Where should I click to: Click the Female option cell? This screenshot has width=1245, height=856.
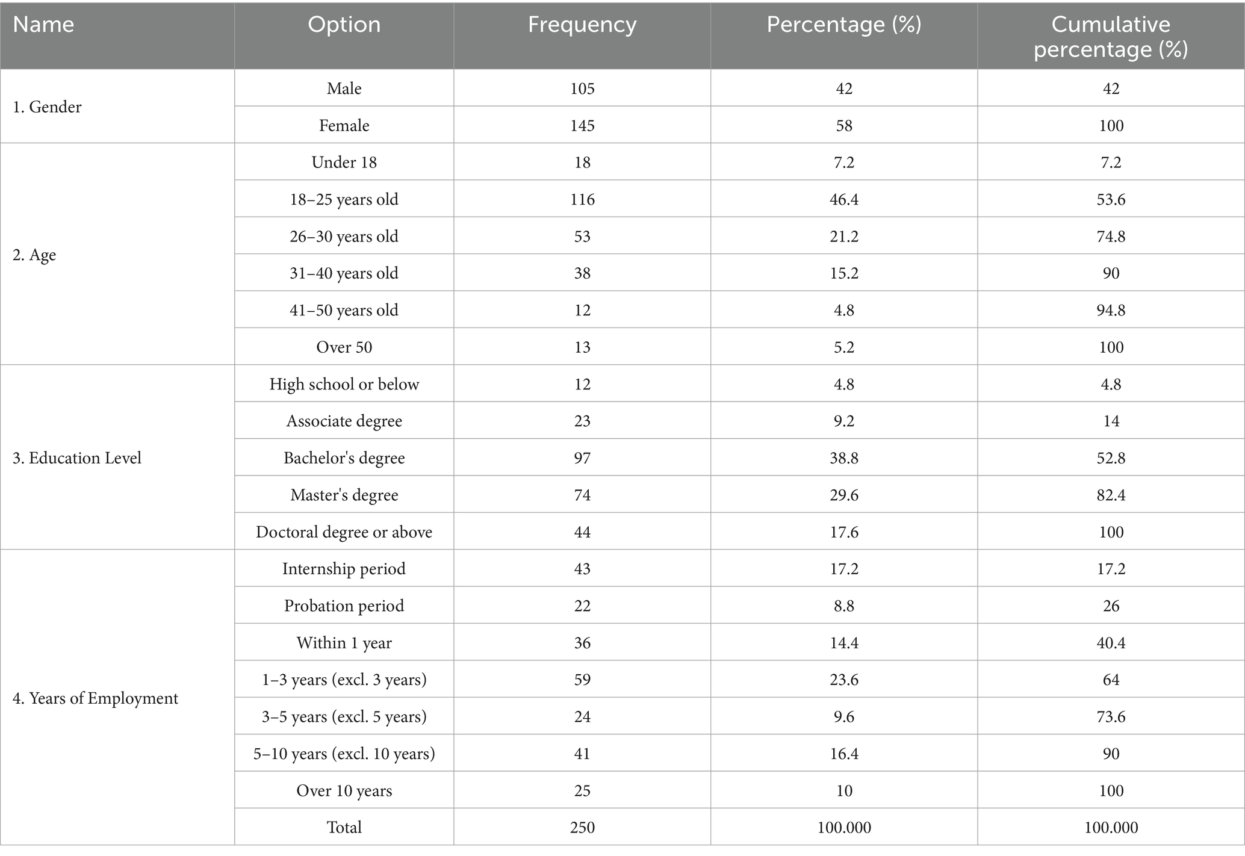click(344, 125)
